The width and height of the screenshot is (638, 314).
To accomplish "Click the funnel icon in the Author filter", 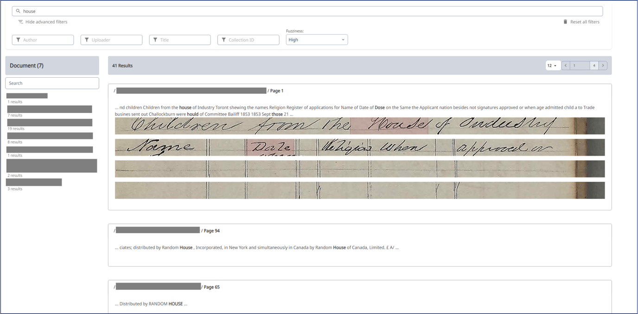I will click(x=18, y=40).
